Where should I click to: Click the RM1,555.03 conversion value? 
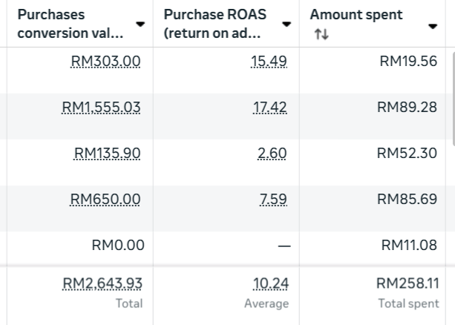[101, 108]
